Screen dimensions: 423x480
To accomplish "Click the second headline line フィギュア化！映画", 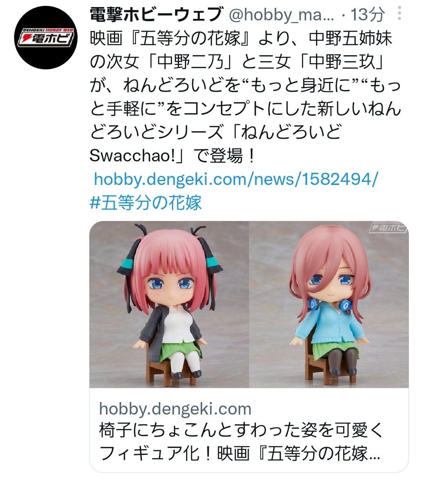I will (240, 454).
